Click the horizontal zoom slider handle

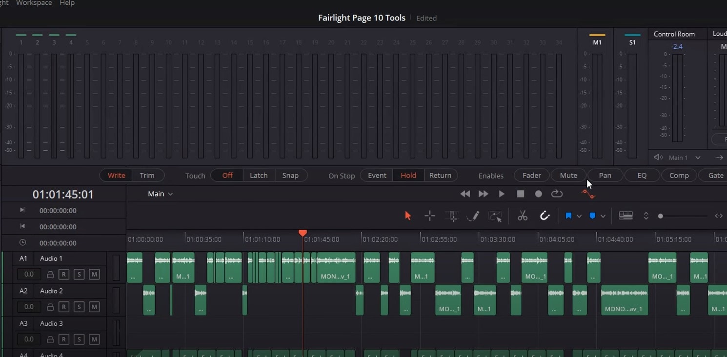coord(660,216)
